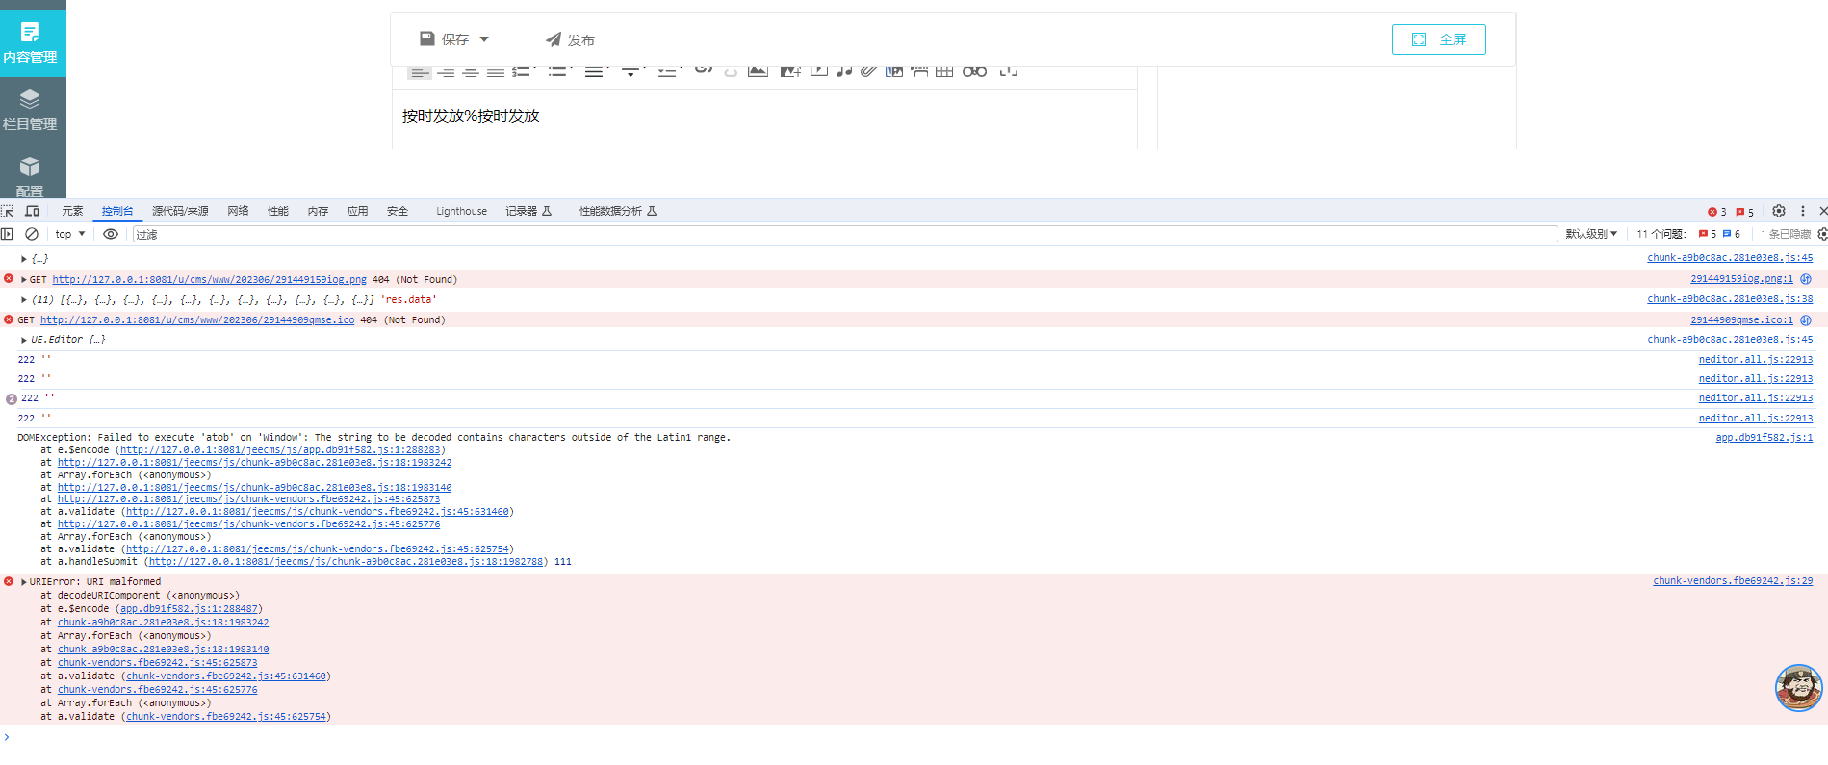The height and width of the screenshot is (765, 1828).
Task: Expand the URIError: URI malformed entry
Action: (x=24, y=582)
